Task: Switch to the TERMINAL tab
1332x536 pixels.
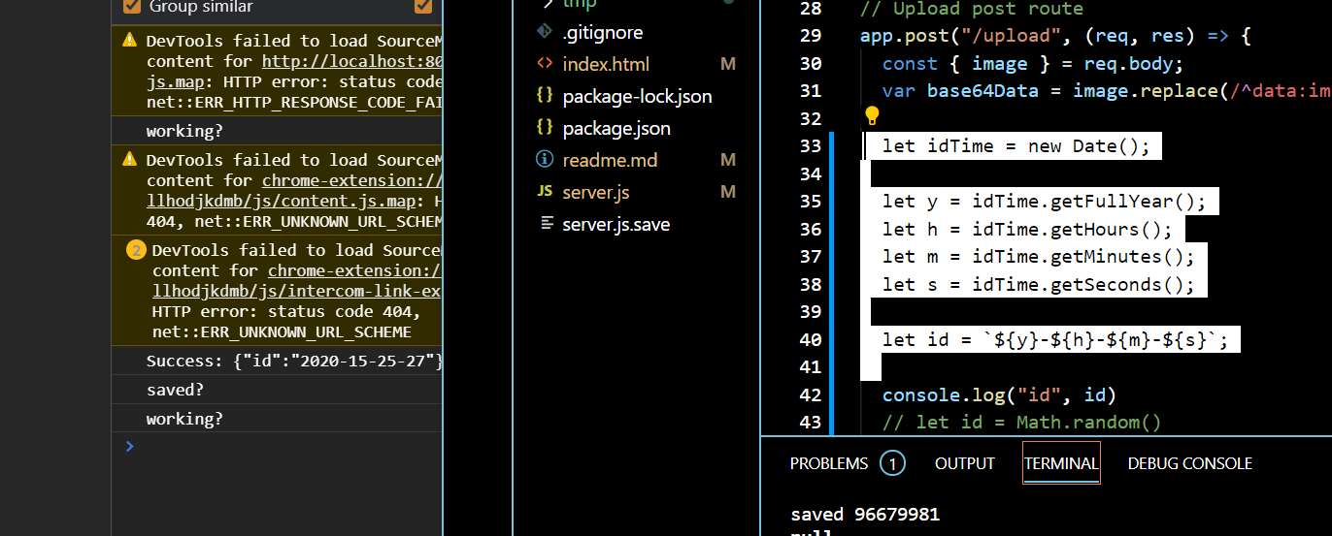Action: (x=1061, y=463)
